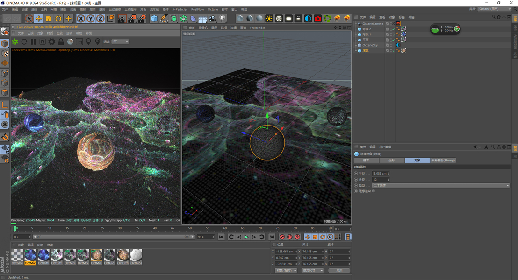Select the spline pen tool

(164, 19)
